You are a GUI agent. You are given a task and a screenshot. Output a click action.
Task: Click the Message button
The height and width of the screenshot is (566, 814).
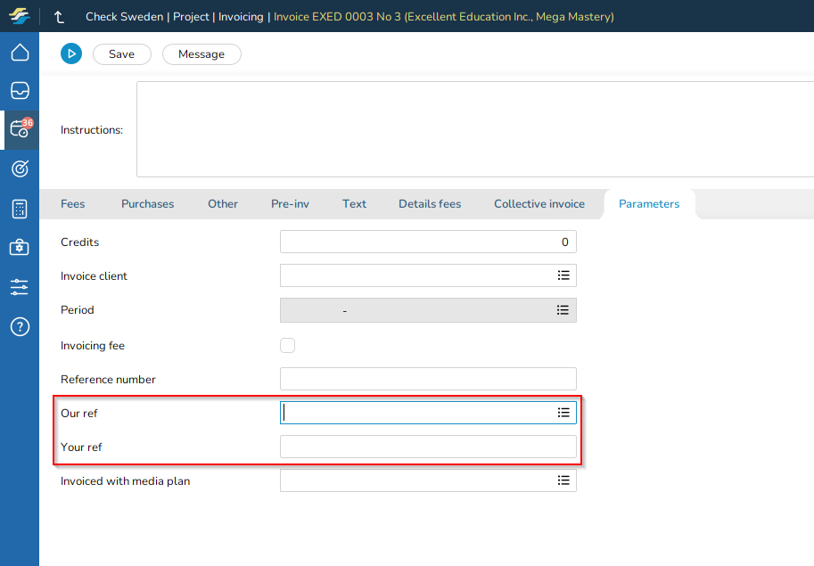201,54
